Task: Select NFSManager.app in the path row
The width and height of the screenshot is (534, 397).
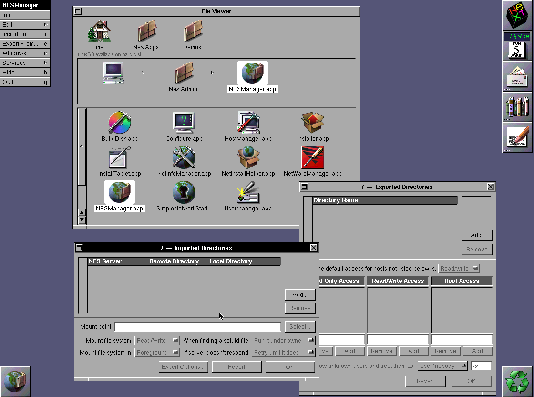Action: point(252,73)
